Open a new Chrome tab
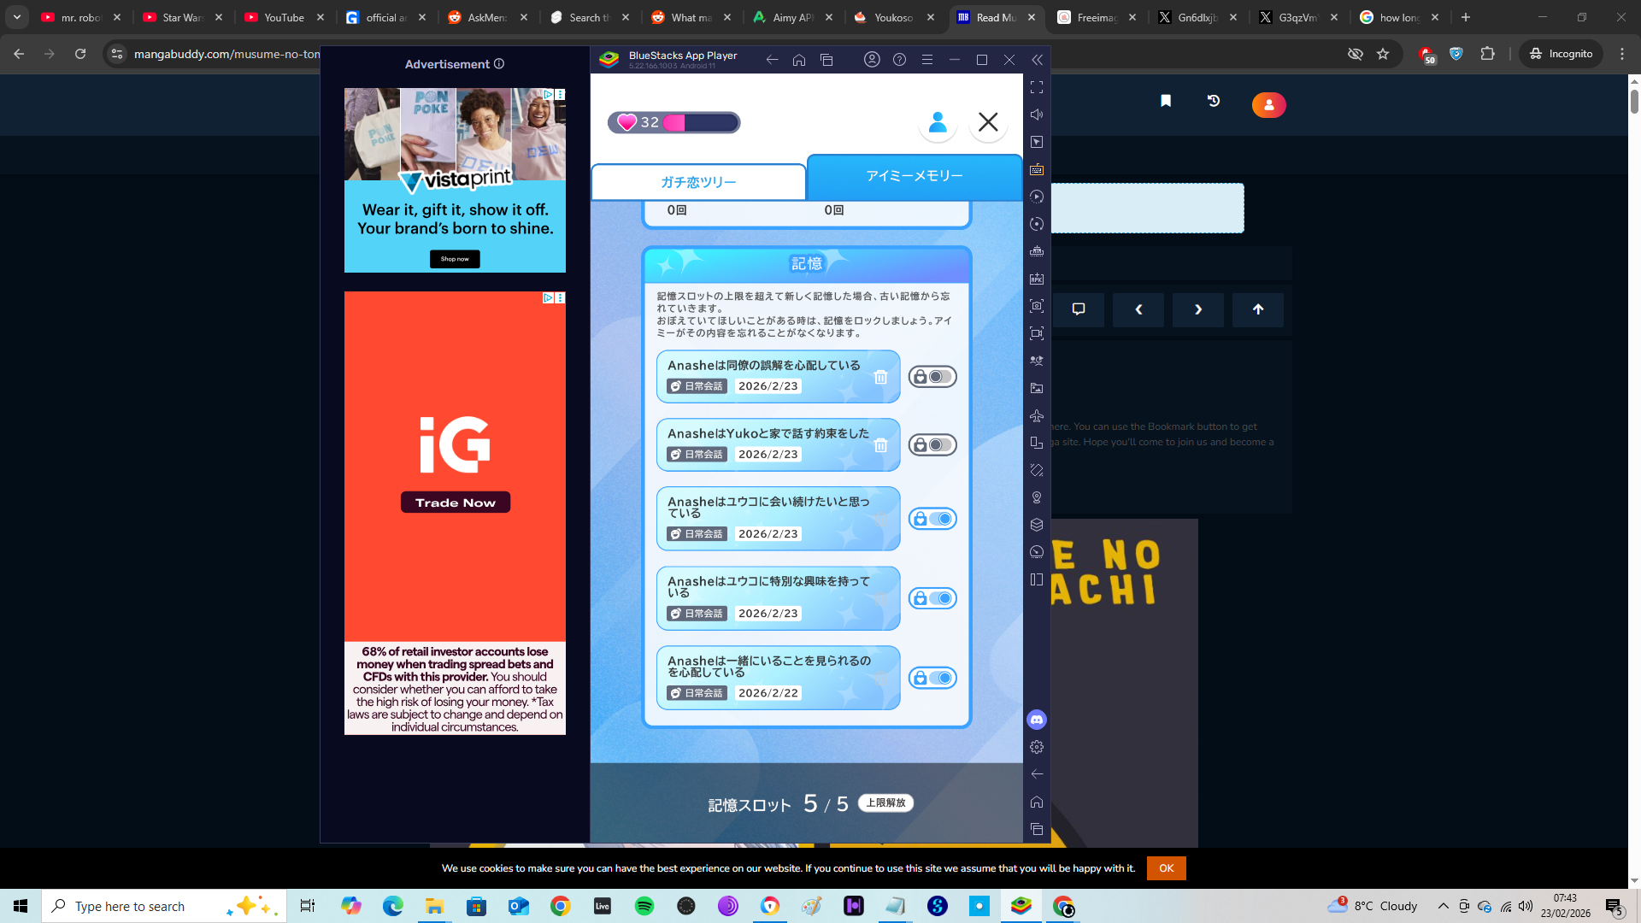1641x923 pixels. (1466, 17)
